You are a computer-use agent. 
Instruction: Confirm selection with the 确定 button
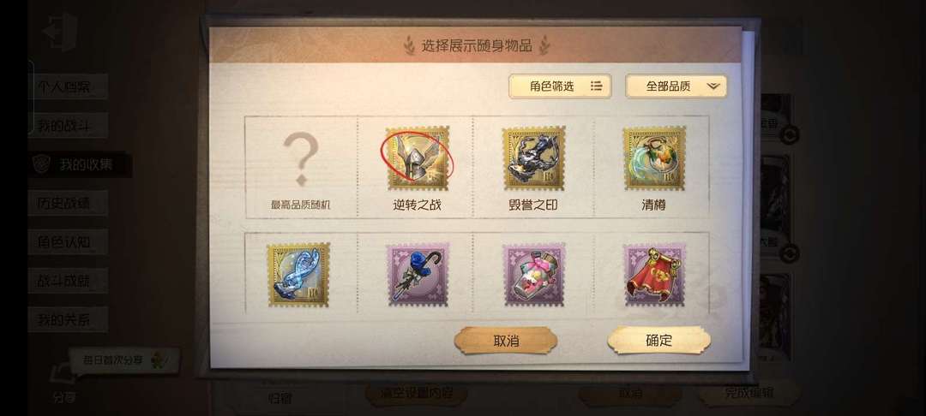click(x=658, y=340)
